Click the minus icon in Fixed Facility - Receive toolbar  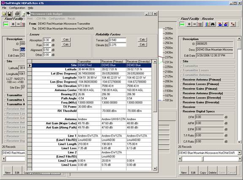pos(194,24)
